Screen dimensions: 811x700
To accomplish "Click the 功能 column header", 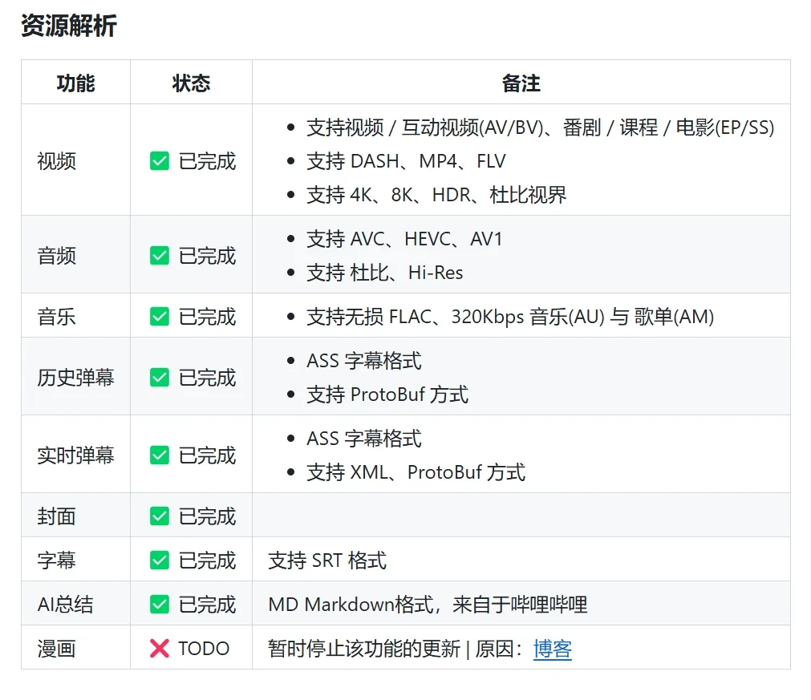I will (75, 83).
